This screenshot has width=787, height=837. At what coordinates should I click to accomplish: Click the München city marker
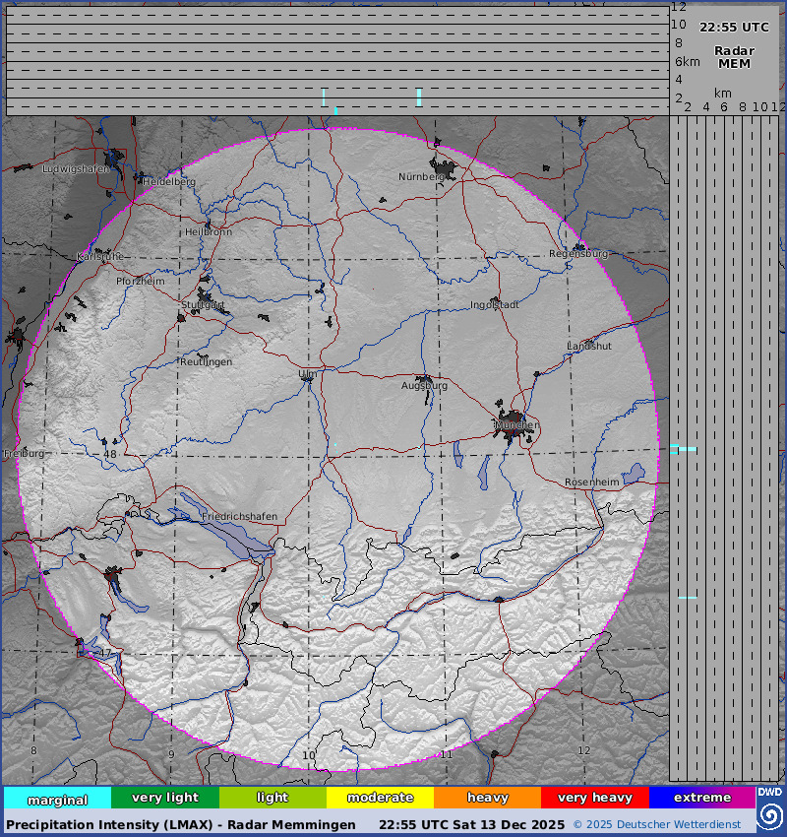point(515,422)
